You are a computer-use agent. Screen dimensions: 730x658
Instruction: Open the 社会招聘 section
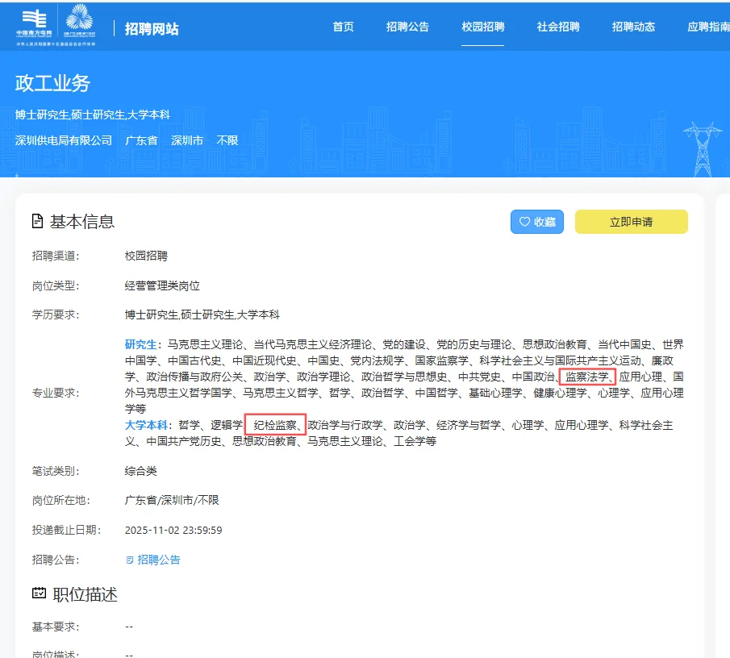click(557, 27)
